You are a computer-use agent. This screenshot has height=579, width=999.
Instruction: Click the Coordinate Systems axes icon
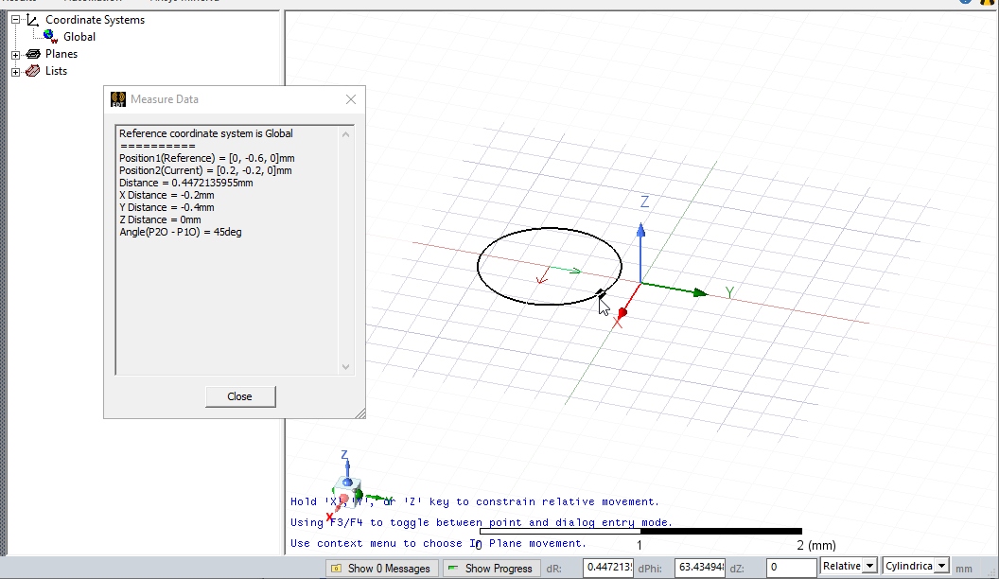[x=32, y=20]
